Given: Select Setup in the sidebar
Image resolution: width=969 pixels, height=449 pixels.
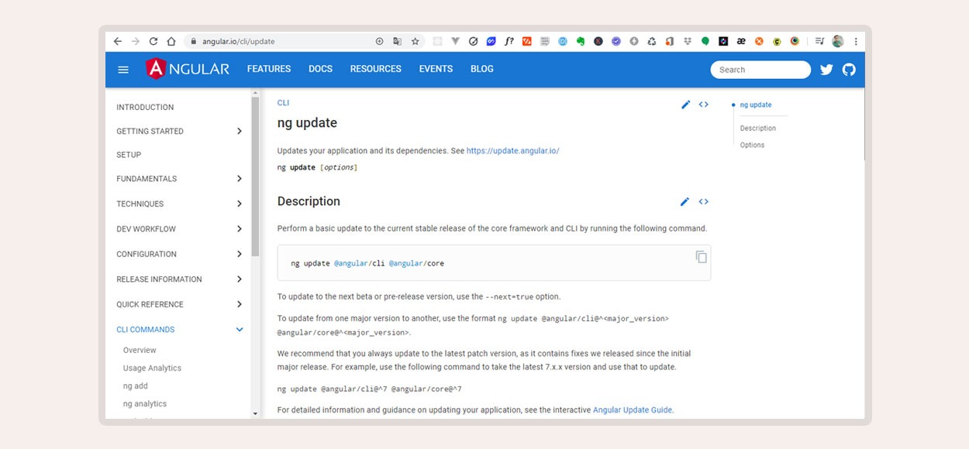Looking at the screenshot, I should 129,155.
